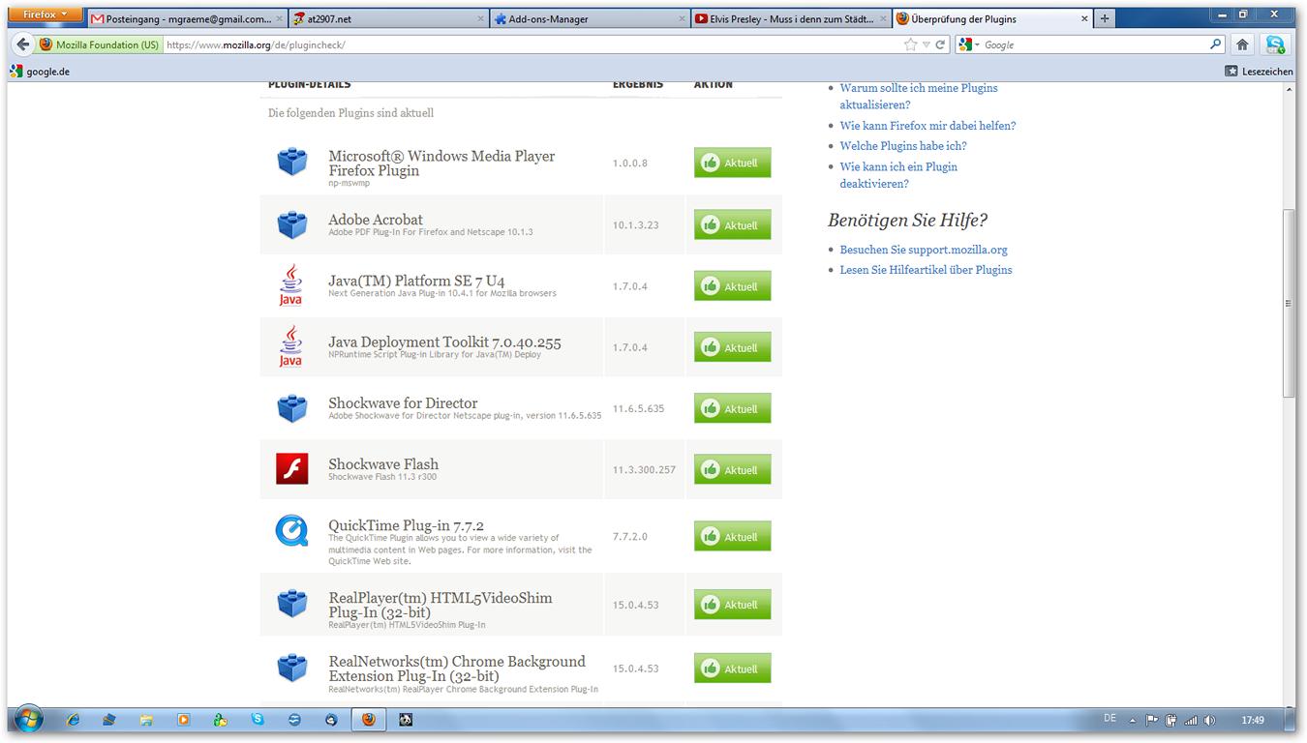The image size is (1307, 743).
Task: Open 'Welche Plugins habe ich?' link
Action: [903, 146]
